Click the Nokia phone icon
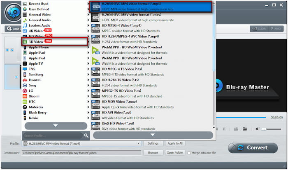 pos(25,118)
